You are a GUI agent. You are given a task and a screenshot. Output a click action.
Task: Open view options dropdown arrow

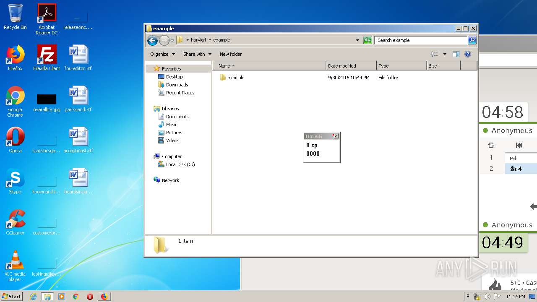[x=445, y=54]
